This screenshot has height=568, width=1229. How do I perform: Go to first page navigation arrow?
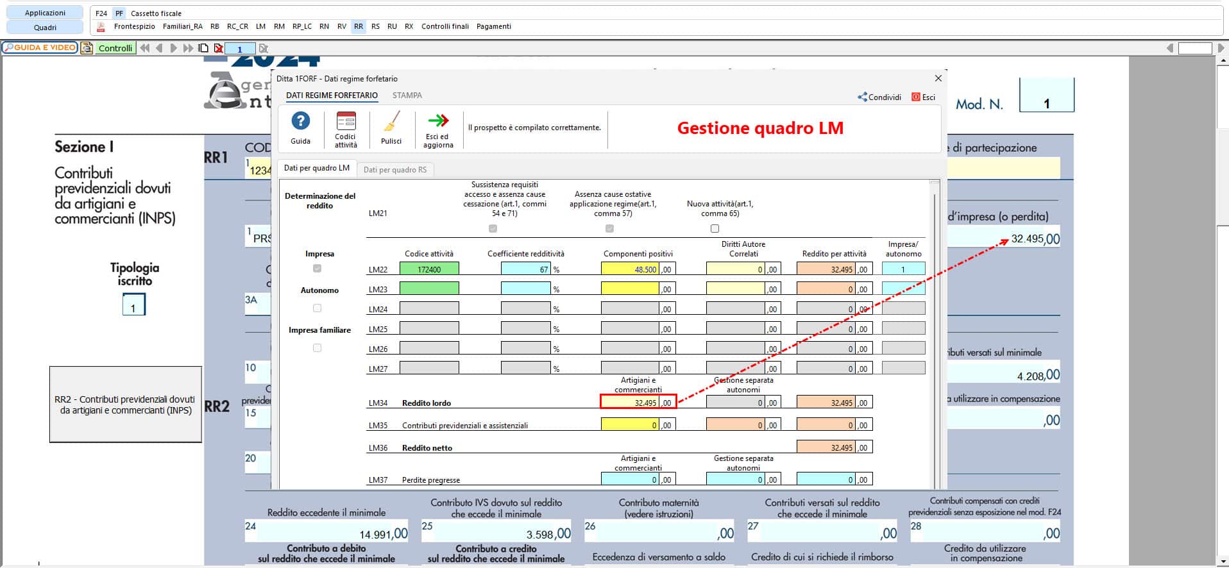point(145,48)
